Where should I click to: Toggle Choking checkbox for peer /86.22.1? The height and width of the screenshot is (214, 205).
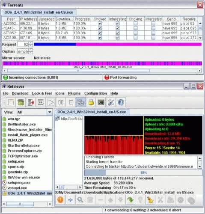pos(136,24)
